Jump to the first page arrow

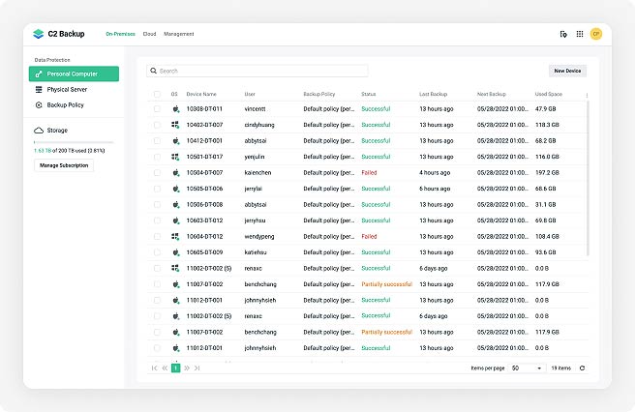click(154, 368)
